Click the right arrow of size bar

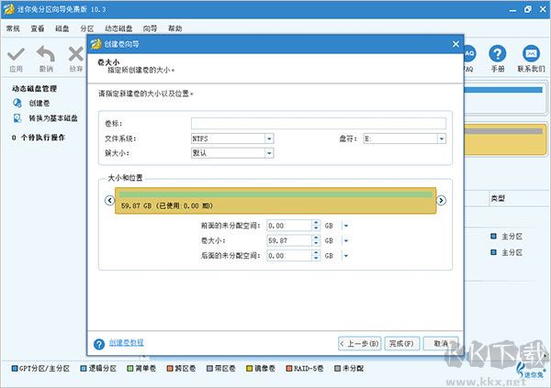pyautogui.click(x=442, y=200)
